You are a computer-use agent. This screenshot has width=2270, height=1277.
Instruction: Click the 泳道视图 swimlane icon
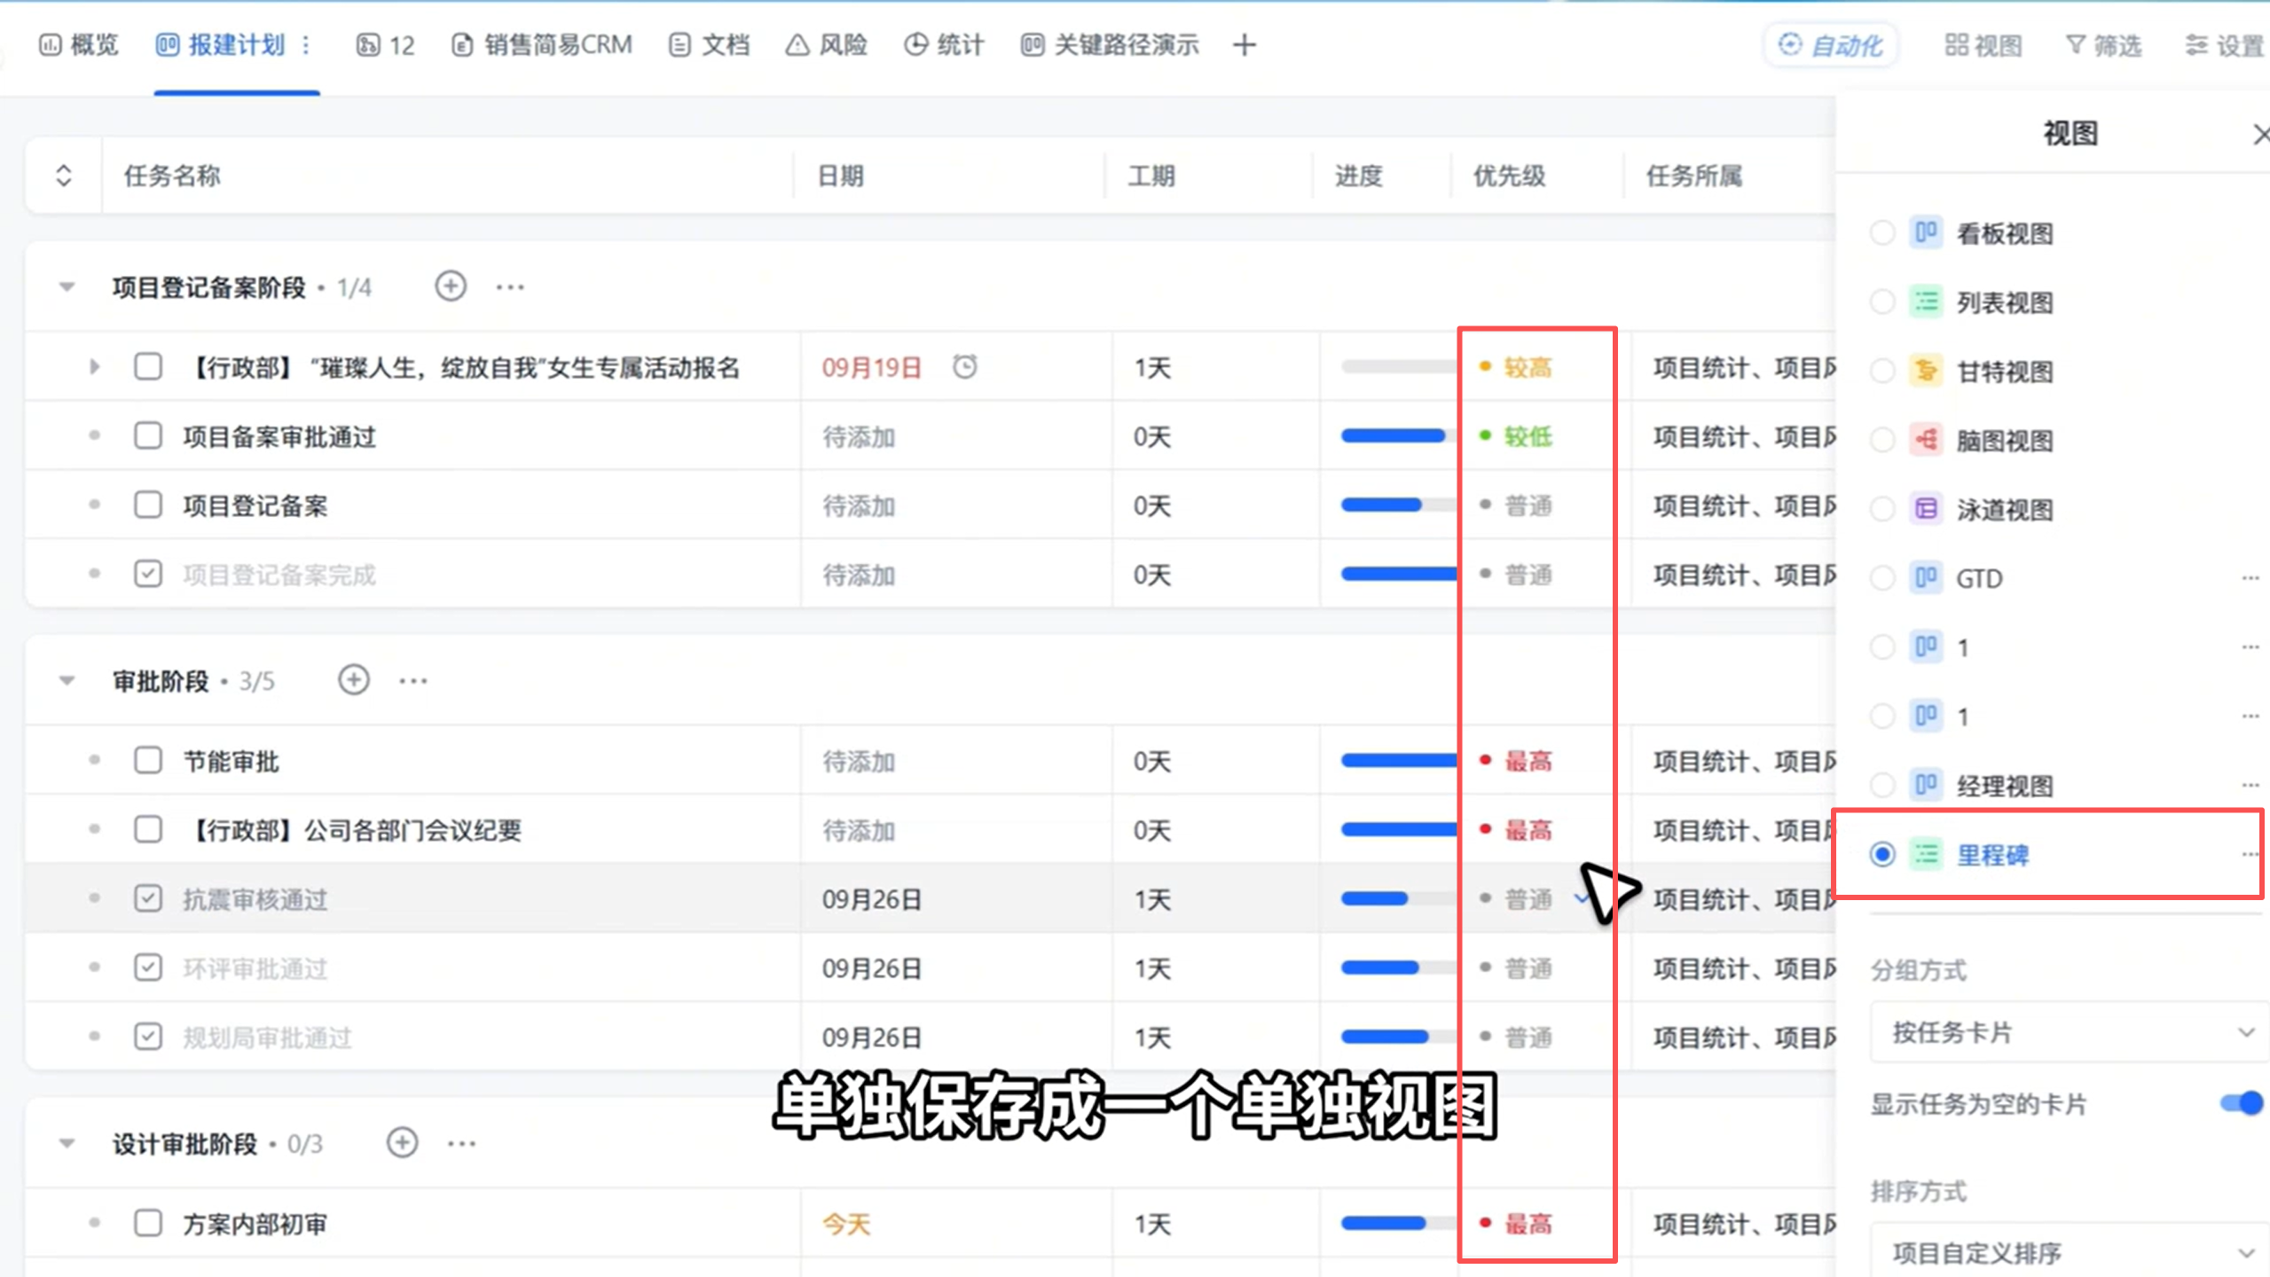point(1926,509)
